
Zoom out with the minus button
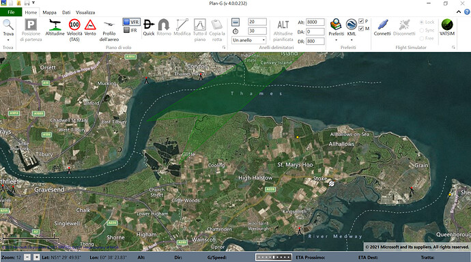pos(27,257)
